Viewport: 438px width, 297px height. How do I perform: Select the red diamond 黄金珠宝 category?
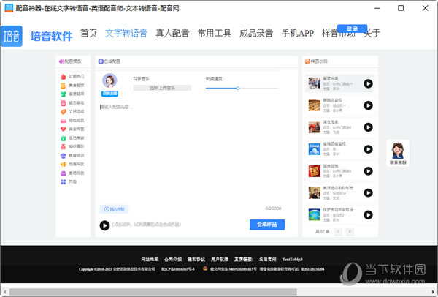click(72, 129)
